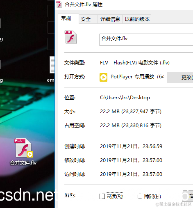
Task: Click the 修改时间 value 23:57:00
Action: (152, 160)
